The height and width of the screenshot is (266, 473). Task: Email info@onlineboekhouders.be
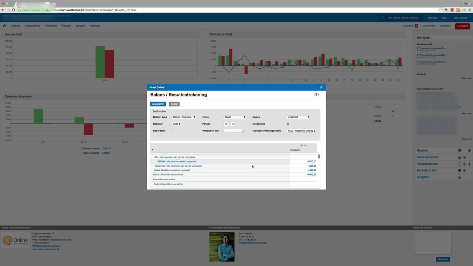tap(46, 246)
